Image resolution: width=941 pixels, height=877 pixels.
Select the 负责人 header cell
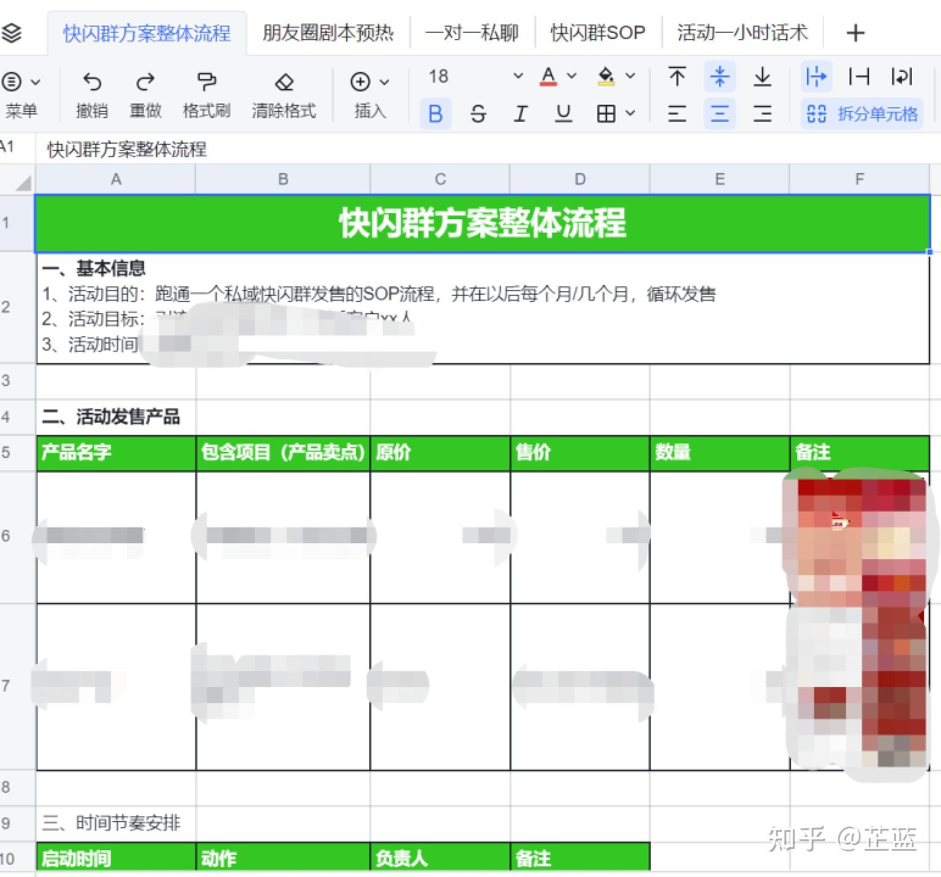pos(440,858)
